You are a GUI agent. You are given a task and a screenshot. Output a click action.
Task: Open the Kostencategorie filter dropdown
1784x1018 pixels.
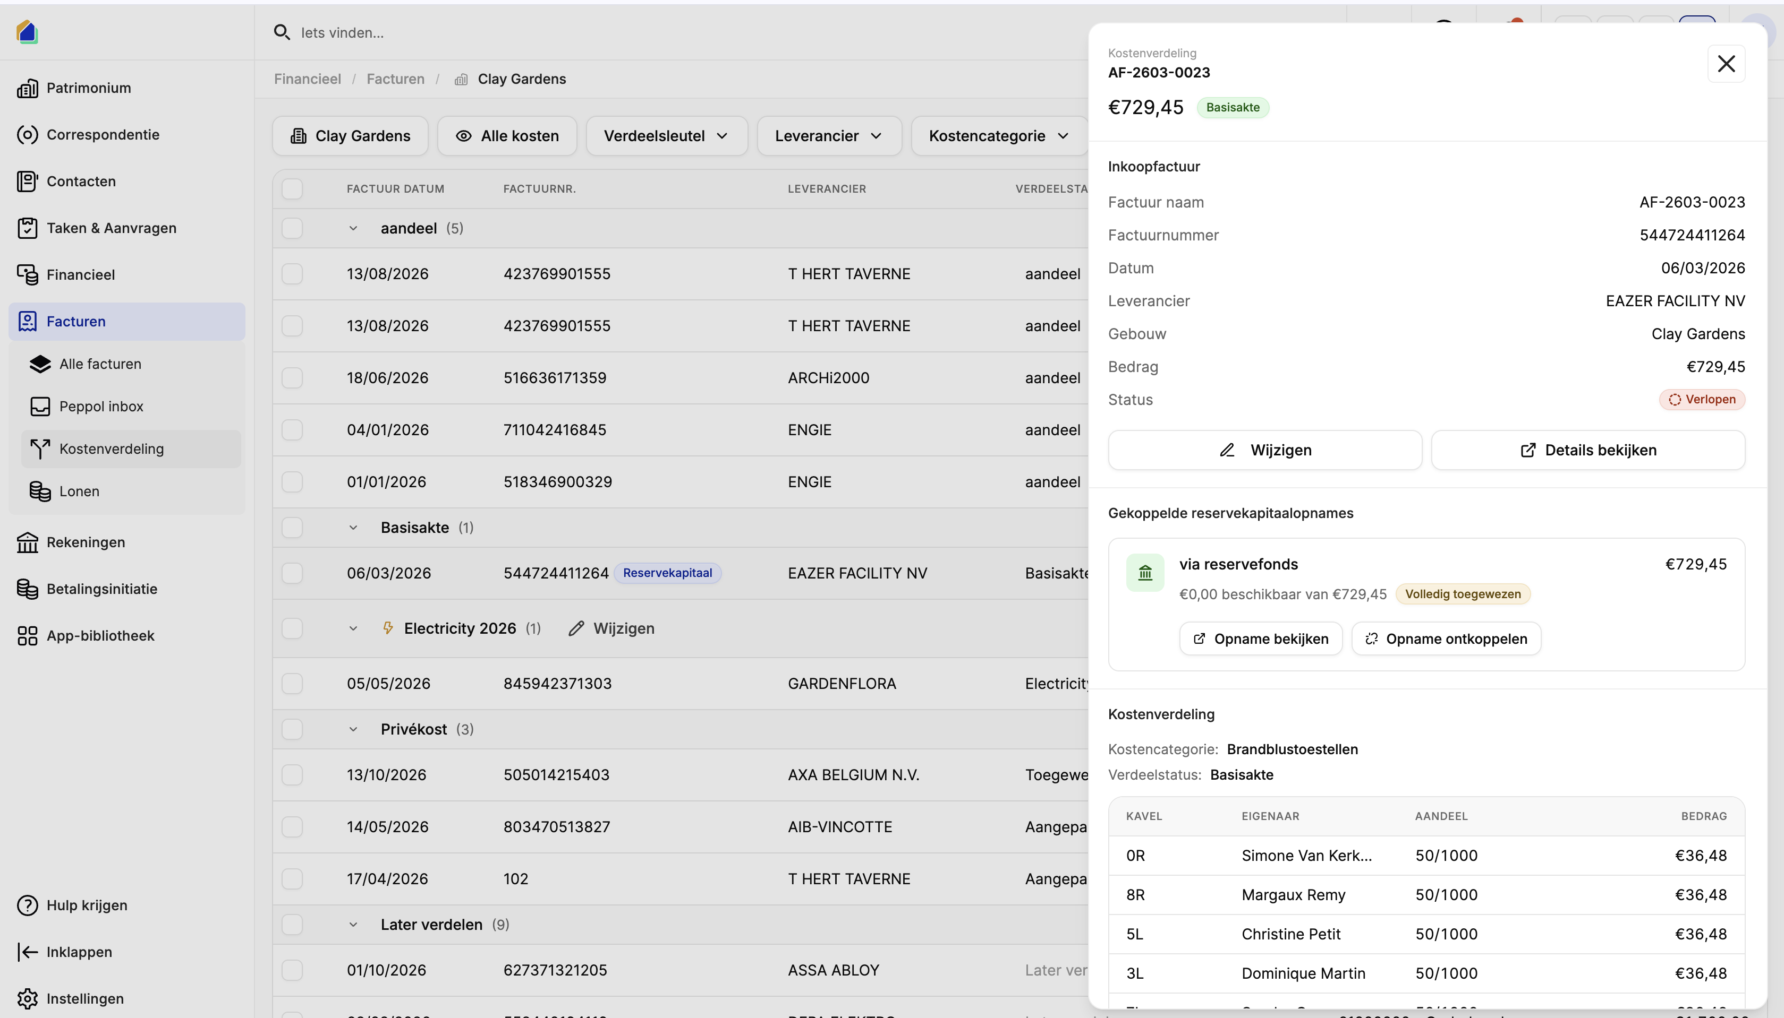coord(999,136)
